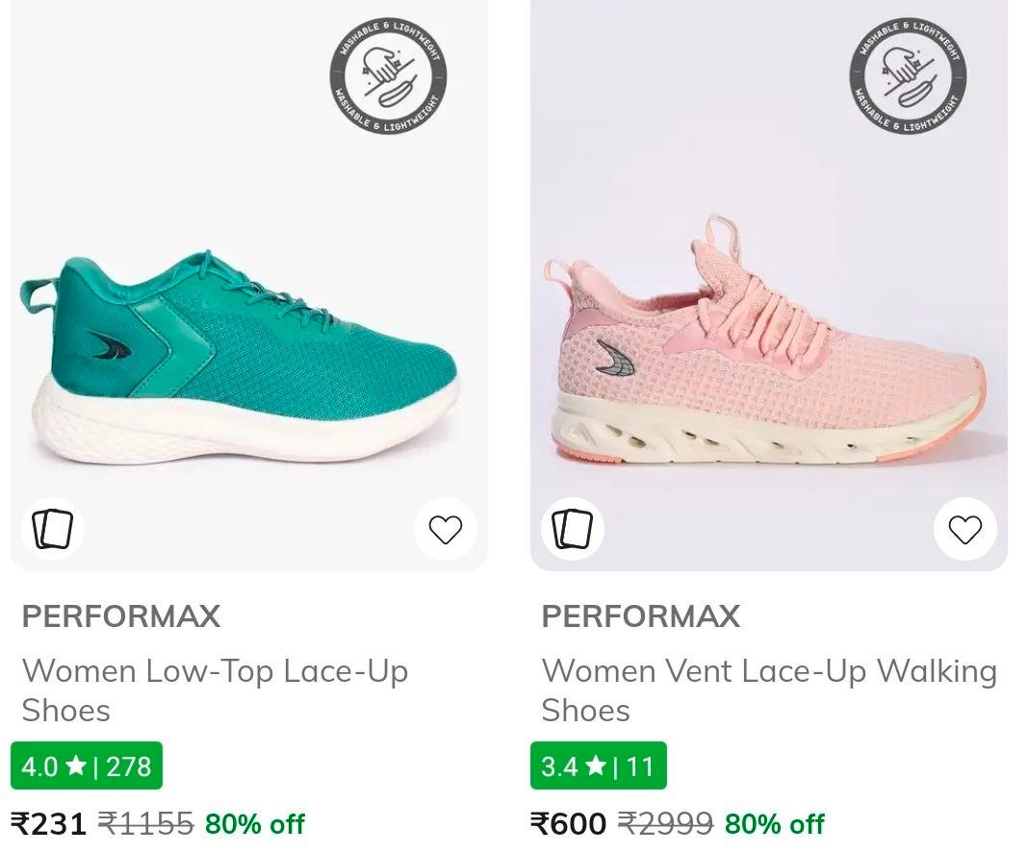Wishlist the pink walking shoe
The width and height of the screenshot is (1028, 853).
point(964,529)
